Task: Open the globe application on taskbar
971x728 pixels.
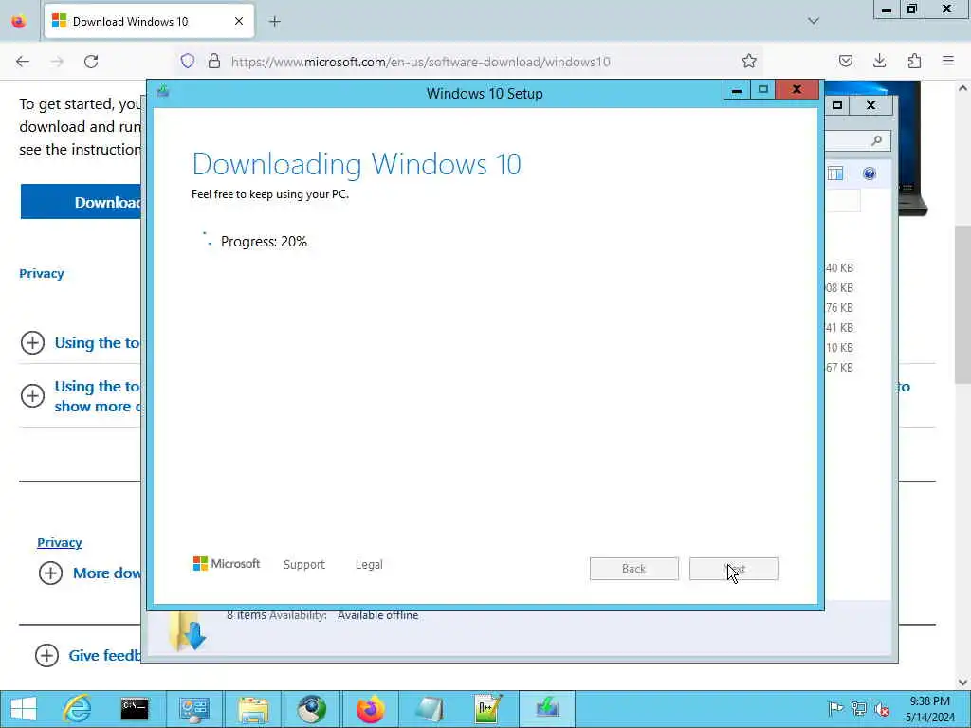Action: tap(311, 709)
